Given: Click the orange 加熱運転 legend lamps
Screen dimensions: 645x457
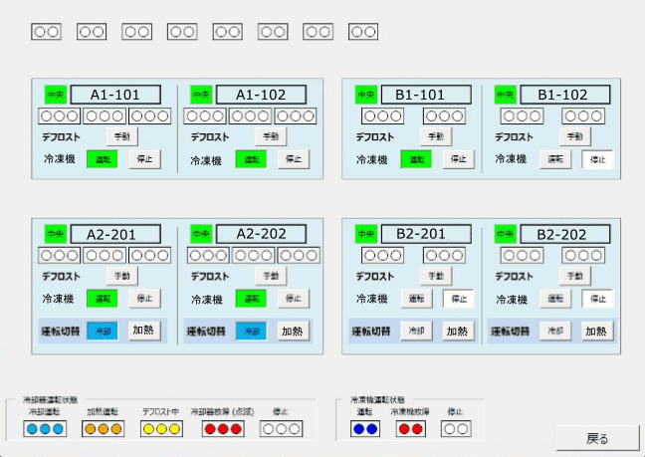Looking at the screenshot, I should [104, 429].
